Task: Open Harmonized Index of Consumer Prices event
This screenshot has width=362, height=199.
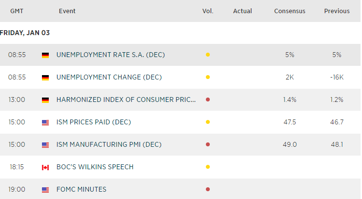Action: [126, 100]
